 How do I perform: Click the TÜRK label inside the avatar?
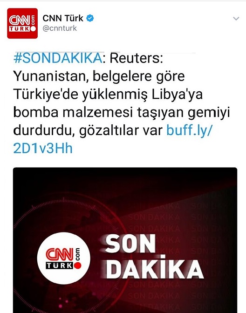[20, 28]
